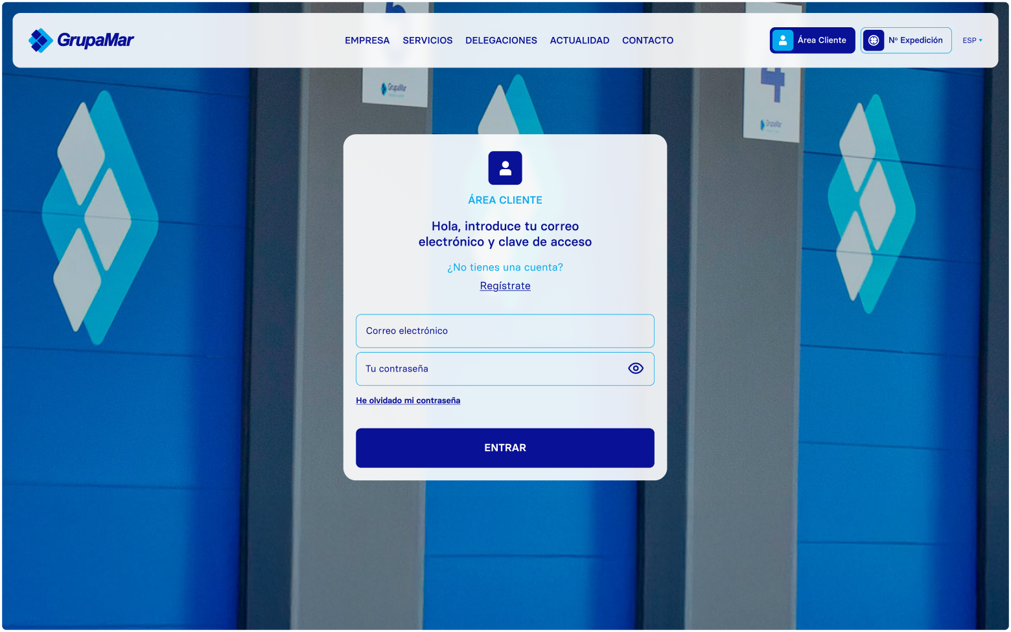The height and width of the screenshot is (632, 1011).
Task: Click the crosshair icon on Nº Expedición
Action: 874,40
